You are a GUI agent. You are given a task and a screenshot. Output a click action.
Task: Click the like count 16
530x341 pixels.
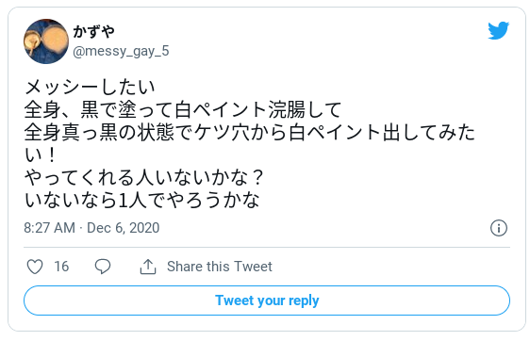(61, 267)
